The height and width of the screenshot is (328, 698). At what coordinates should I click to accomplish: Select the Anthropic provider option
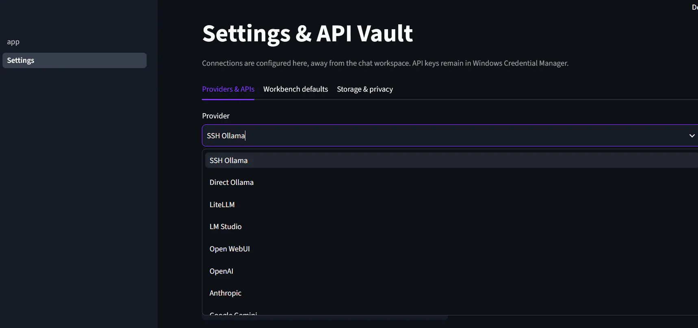pos(451,293)
